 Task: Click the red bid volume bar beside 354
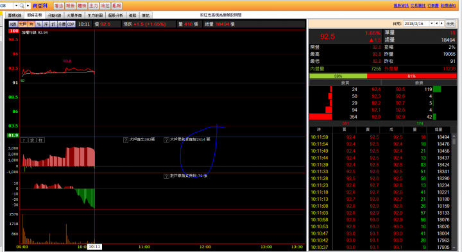(x=321, y=117)
